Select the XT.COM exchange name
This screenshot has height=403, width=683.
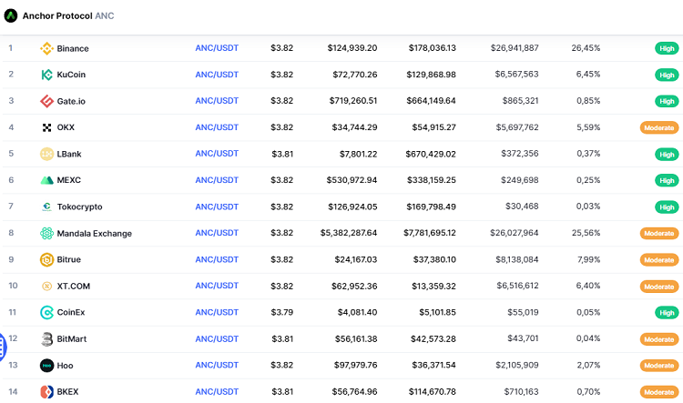[73, 287]
